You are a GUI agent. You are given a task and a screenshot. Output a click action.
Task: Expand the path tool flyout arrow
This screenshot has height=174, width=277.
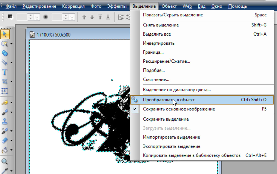pyautogui.click(x=11, y=63)
